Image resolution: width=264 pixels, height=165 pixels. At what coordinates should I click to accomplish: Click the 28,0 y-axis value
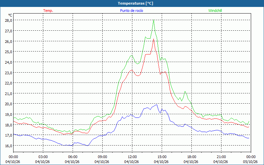[x=8, y=20]
